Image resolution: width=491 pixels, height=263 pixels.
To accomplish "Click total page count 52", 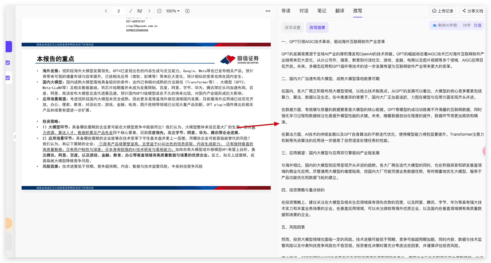I will click(x=140, y=11).
